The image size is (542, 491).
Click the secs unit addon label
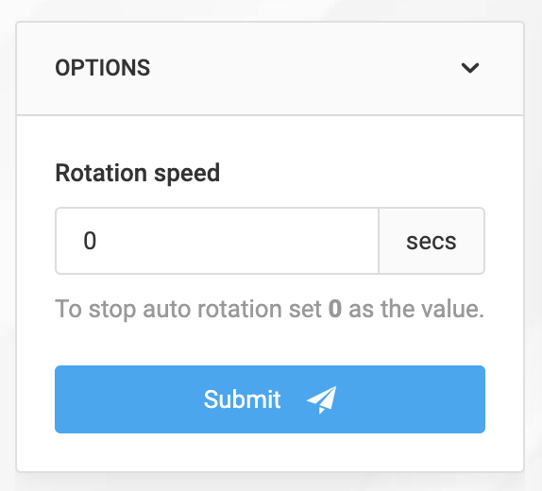[x=432, y=241]
